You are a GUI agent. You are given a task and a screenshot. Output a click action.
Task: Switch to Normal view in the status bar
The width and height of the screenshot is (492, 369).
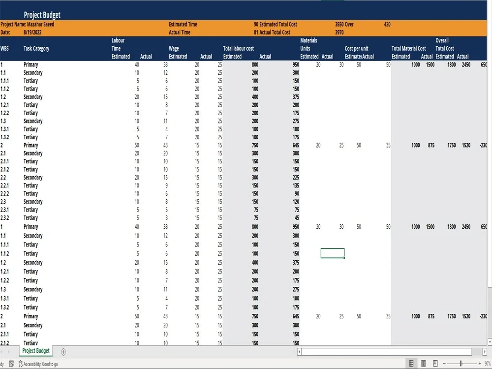(x=411, y=363)
